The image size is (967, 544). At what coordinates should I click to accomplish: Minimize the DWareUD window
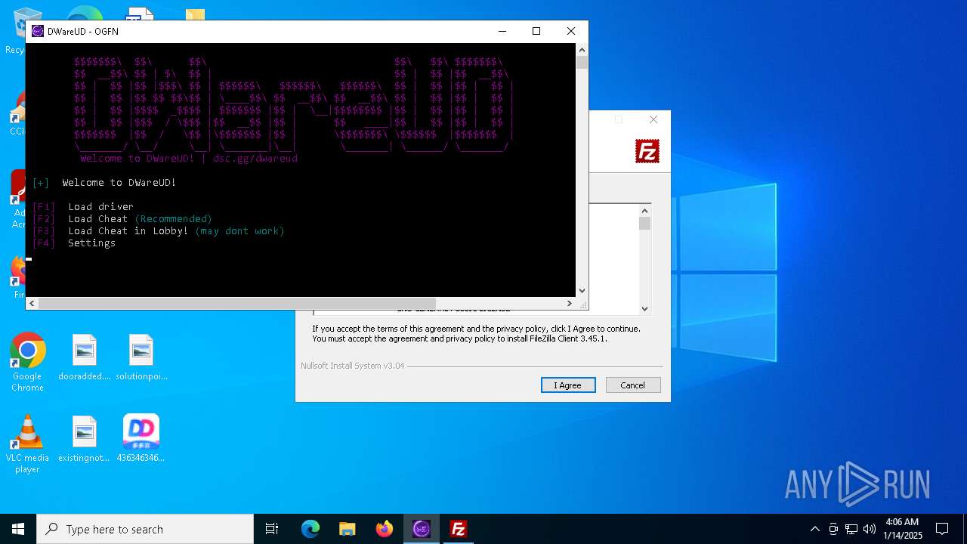(502, 31)
